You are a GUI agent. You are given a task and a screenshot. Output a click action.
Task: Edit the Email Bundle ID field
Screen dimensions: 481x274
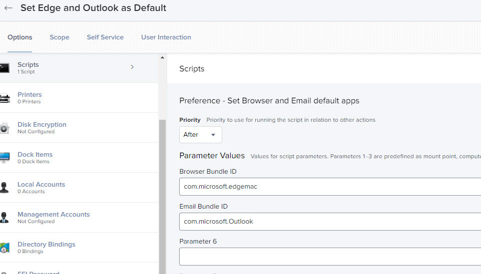330,222
